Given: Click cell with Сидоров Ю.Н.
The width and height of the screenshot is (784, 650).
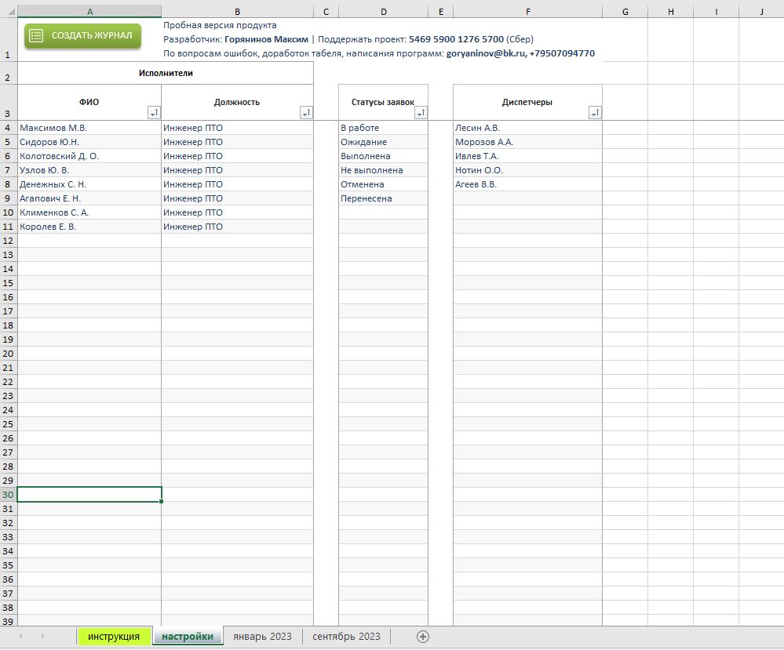Looking at the screenshot, I should click(89, 142).
